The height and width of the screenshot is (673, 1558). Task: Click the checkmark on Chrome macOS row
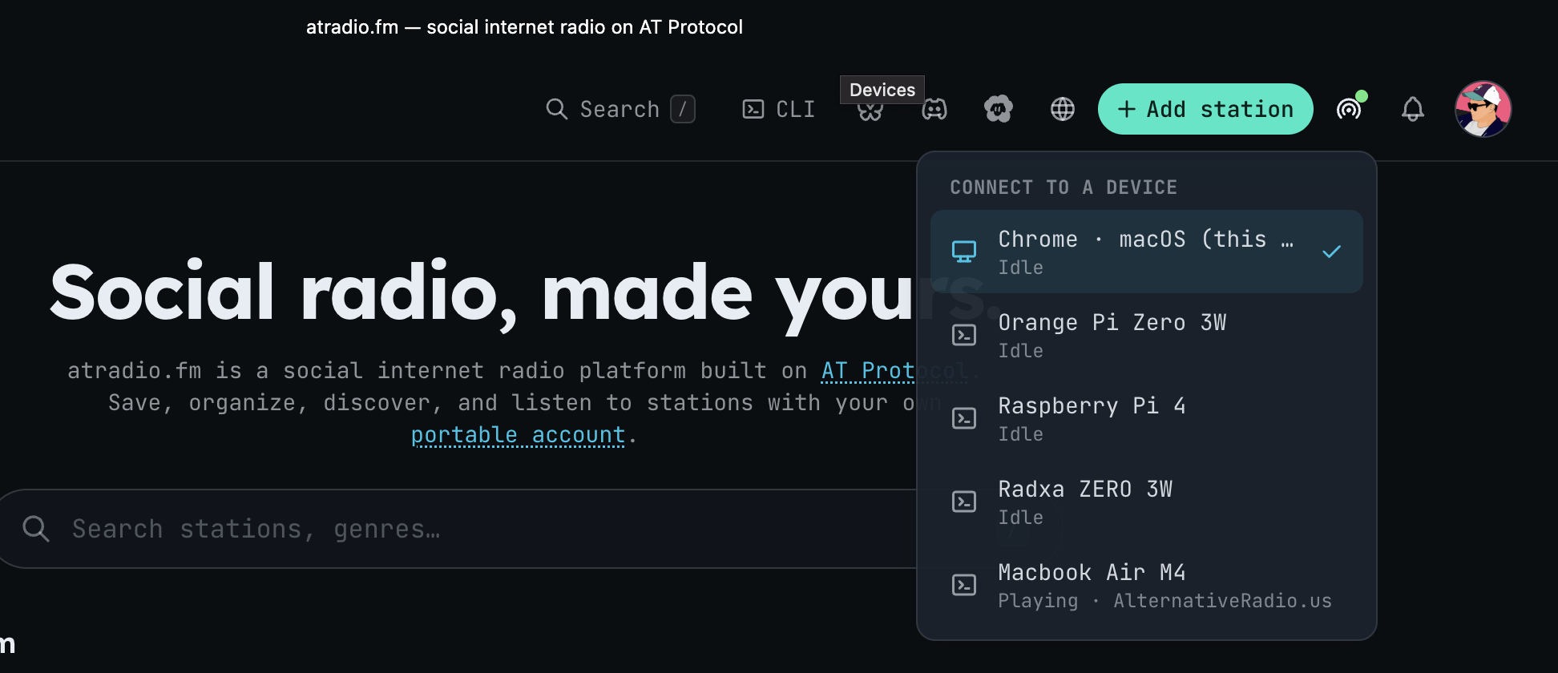1331,252
